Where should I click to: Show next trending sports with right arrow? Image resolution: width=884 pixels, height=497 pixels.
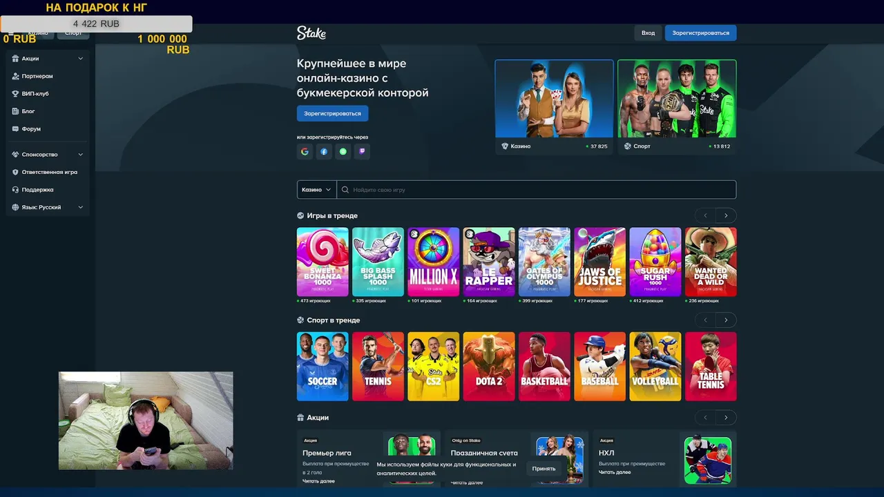[726, 320]
